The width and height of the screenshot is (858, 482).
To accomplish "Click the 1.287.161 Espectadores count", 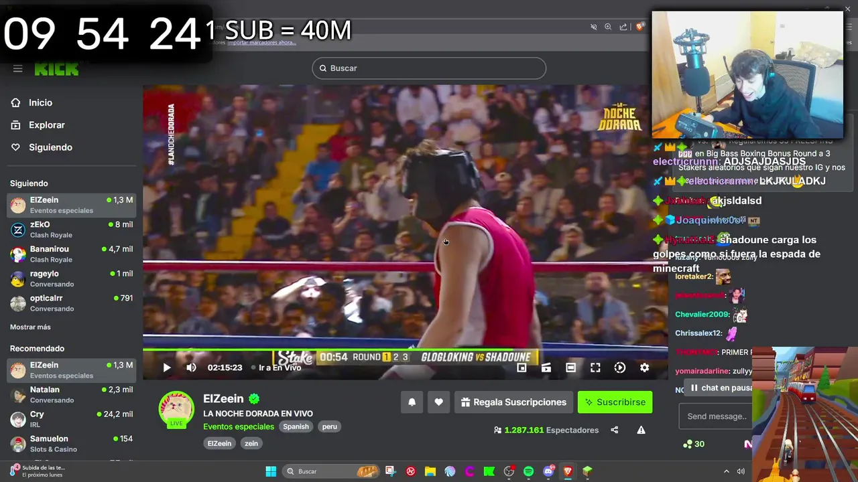I will point(546,430).
